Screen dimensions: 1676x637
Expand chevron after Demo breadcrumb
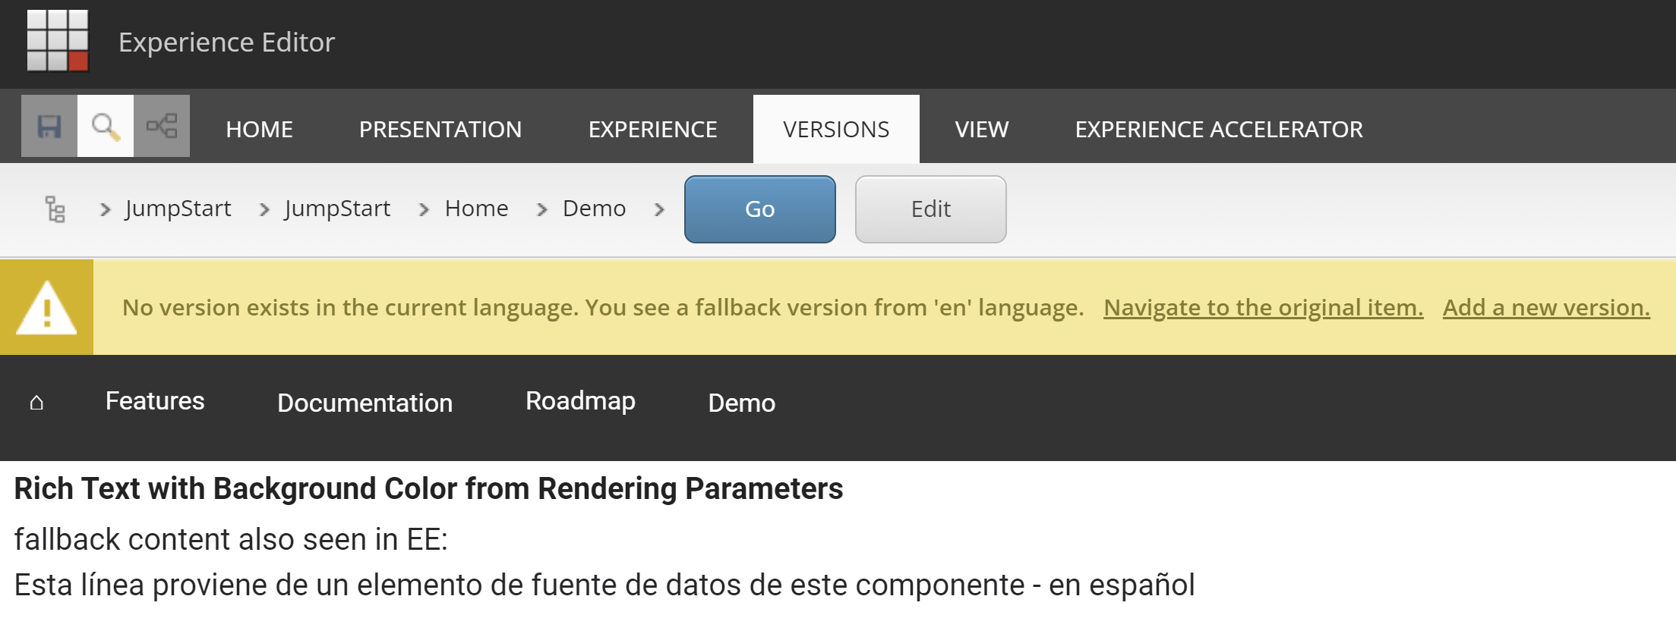point(659,209)
